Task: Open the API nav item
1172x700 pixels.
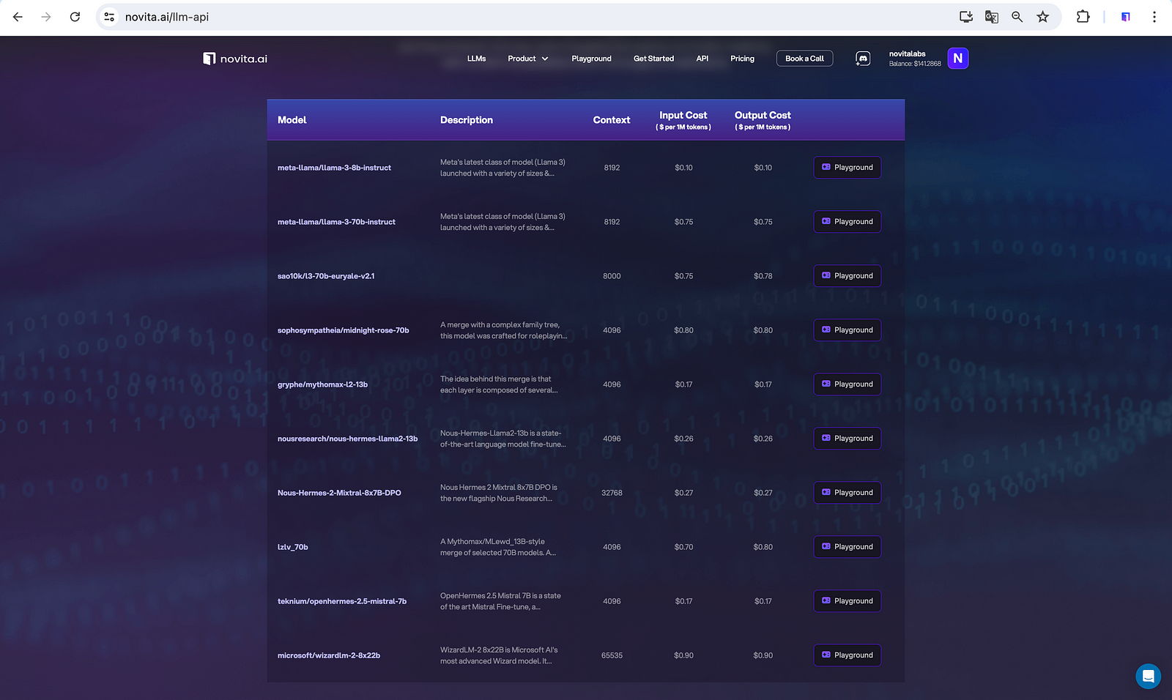Action: (x=702, y=59)
